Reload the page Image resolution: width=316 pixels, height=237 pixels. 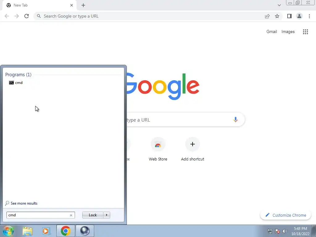point(27,16)
